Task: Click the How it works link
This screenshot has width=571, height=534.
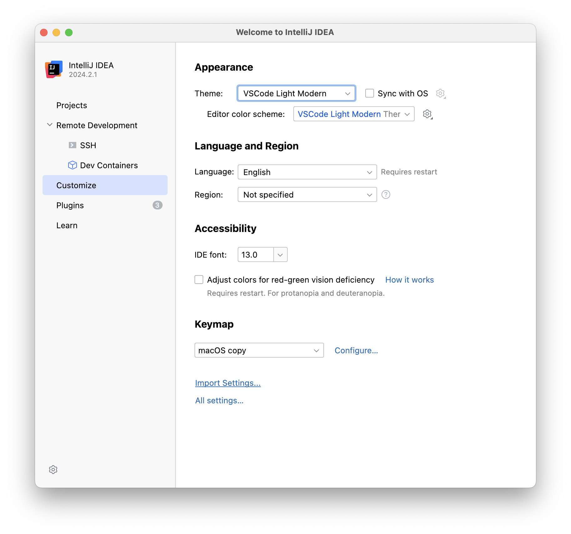Action: [x=409, y=280]
